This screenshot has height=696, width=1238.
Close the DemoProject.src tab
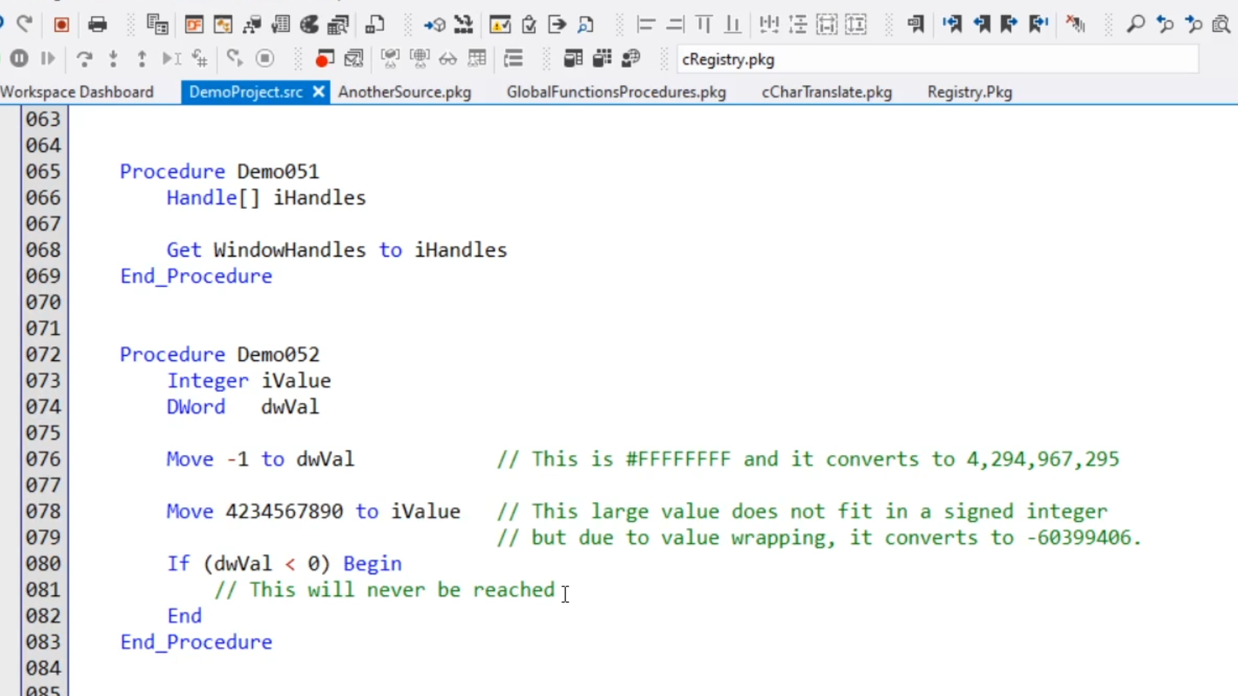click(x=319, y=92)
